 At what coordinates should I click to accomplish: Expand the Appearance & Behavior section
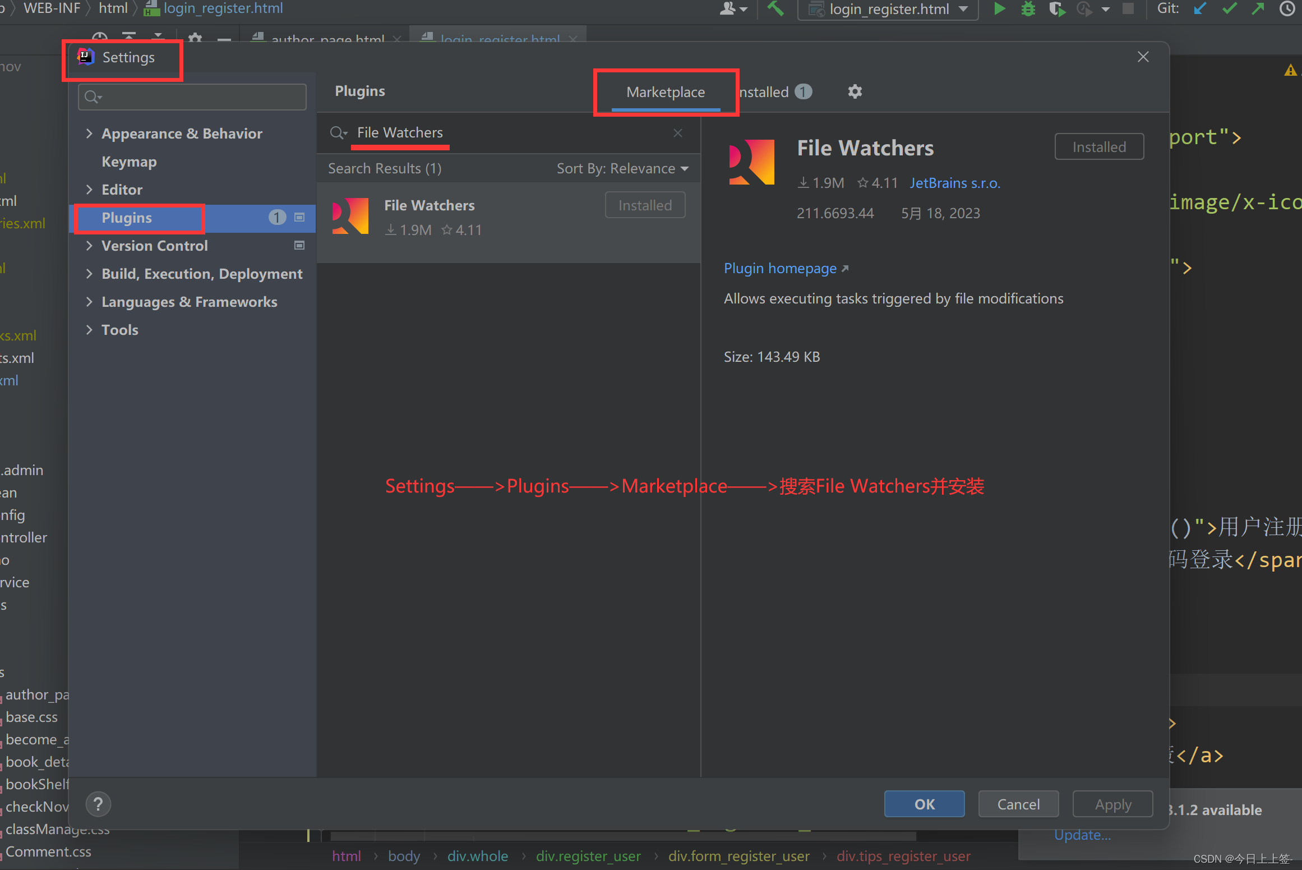pos(89,134)
